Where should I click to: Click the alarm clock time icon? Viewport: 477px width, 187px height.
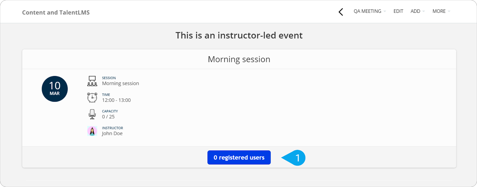92,98
